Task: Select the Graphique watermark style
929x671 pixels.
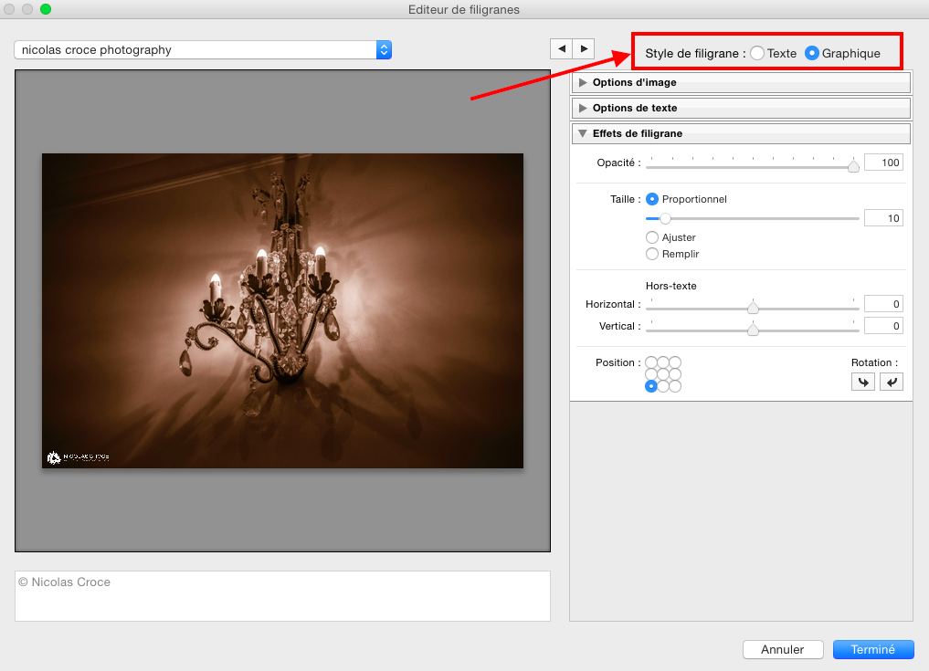Action: (x=811, y=53)
